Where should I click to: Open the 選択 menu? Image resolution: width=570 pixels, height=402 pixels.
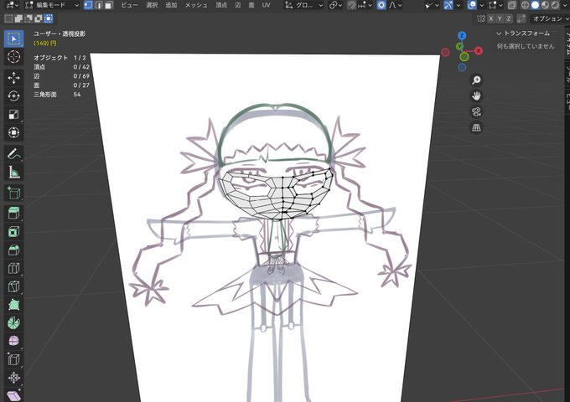pos(152,5)
